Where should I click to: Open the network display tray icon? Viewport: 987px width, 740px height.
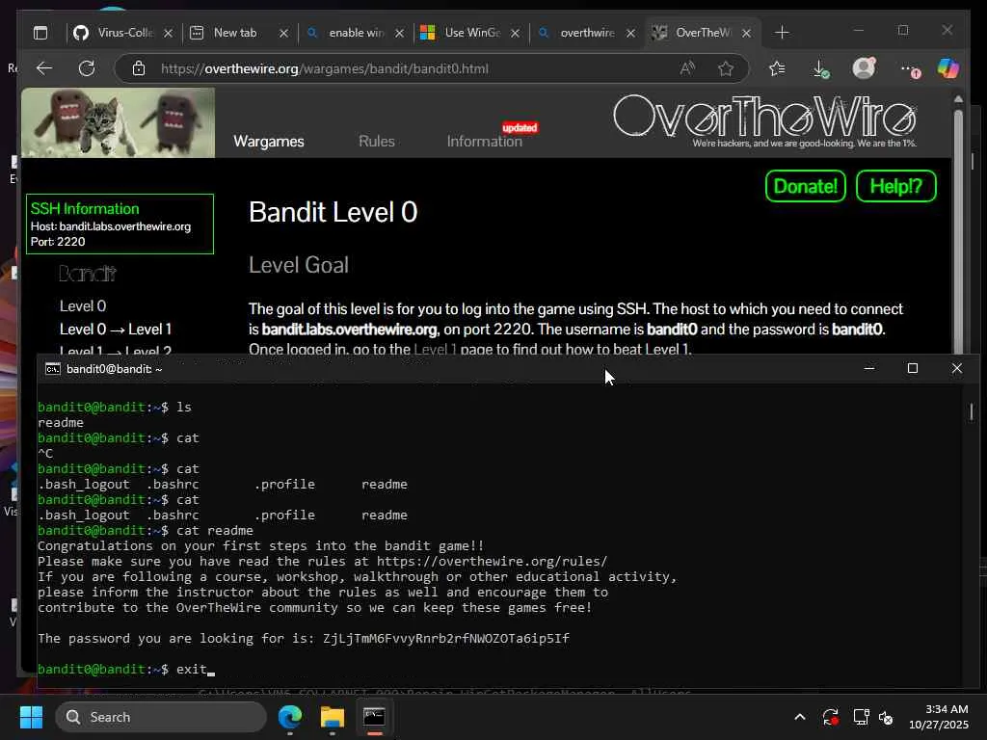[x=861, y=717]
